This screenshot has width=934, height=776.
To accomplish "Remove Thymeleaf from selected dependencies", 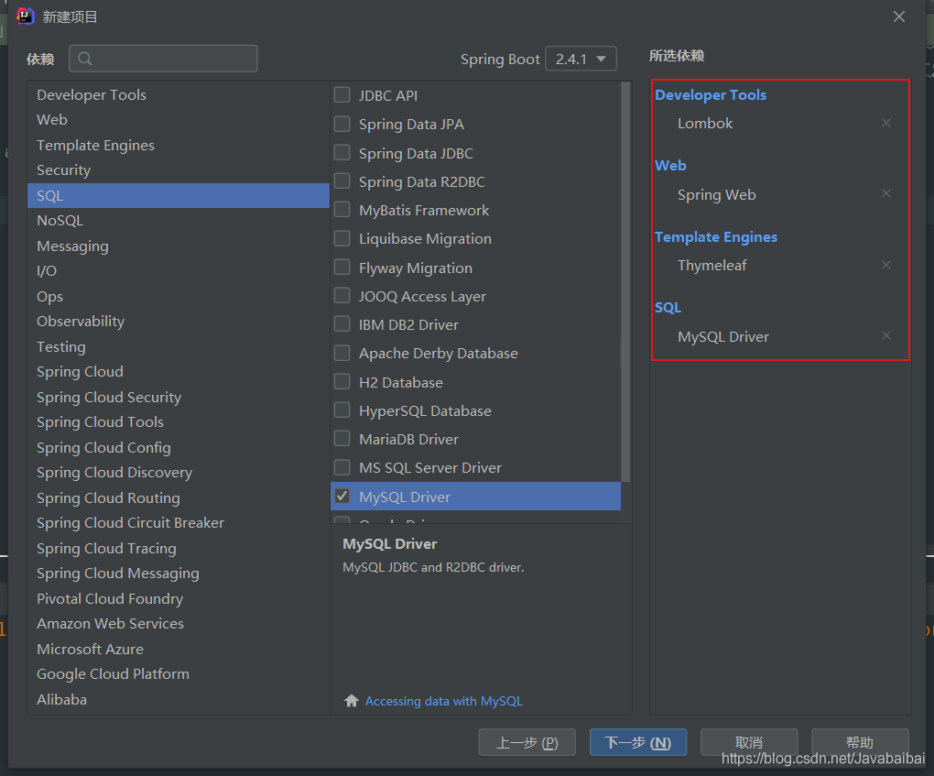I will pyautogui.click(x=886, y=265).
